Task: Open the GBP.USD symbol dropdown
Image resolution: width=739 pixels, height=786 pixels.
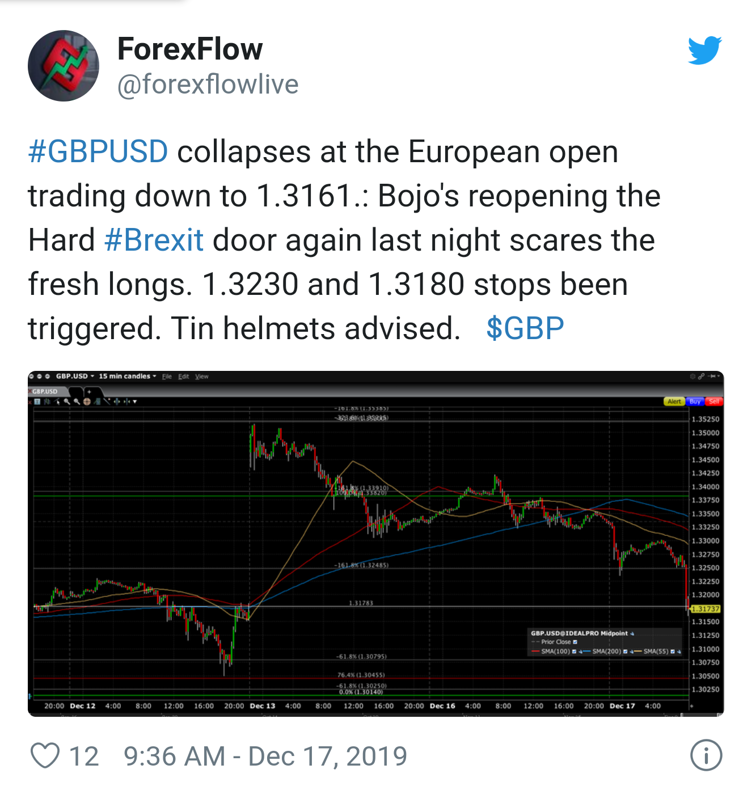Action: tap(75, 377)
